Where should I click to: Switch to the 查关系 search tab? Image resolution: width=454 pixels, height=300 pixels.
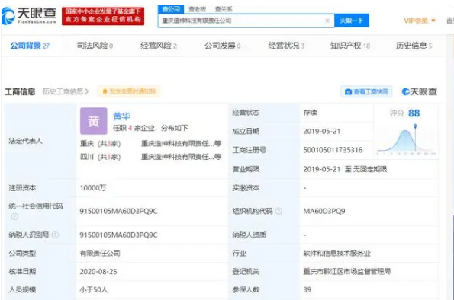coord(224,9)
